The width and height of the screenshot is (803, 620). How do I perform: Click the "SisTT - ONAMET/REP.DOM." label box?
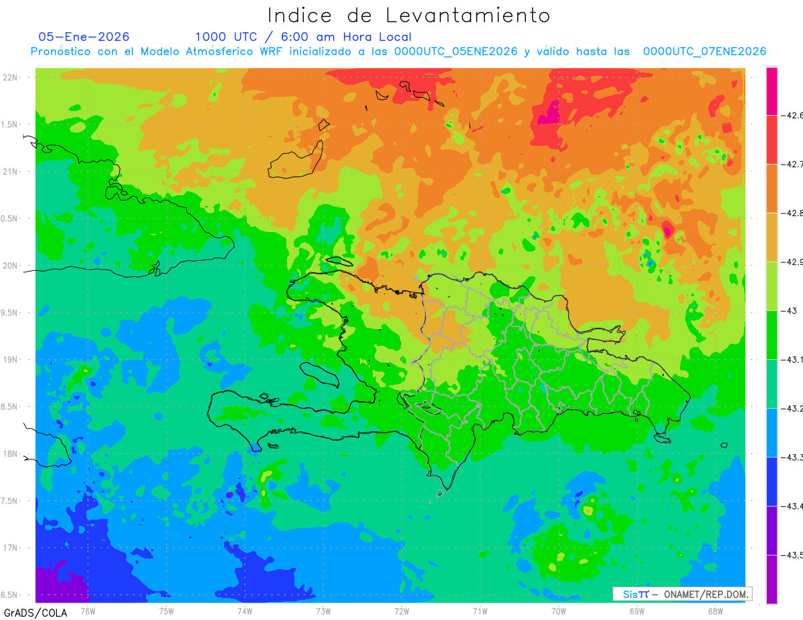click(x=682, y=594)
